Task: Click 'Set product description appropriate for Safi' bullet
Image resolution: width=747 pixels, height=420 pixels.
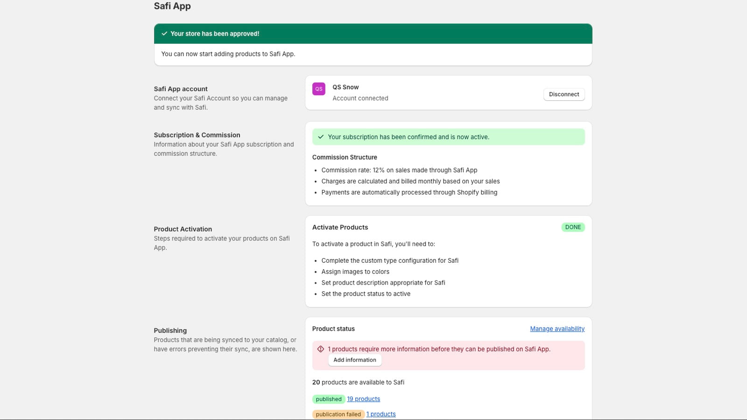Action: coord(383,283)
